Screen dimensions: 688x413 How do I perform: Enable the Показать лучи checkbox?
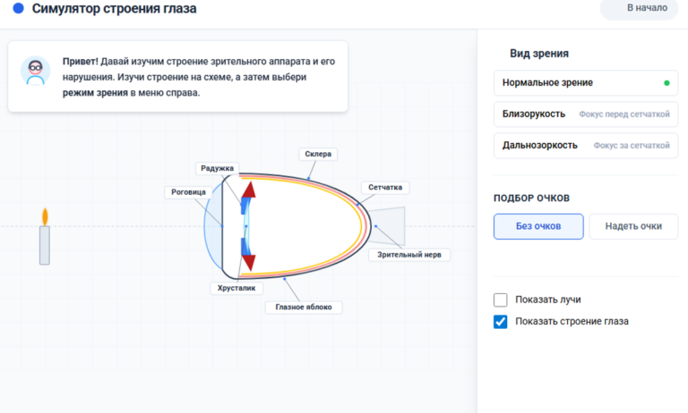coord(500,300)
